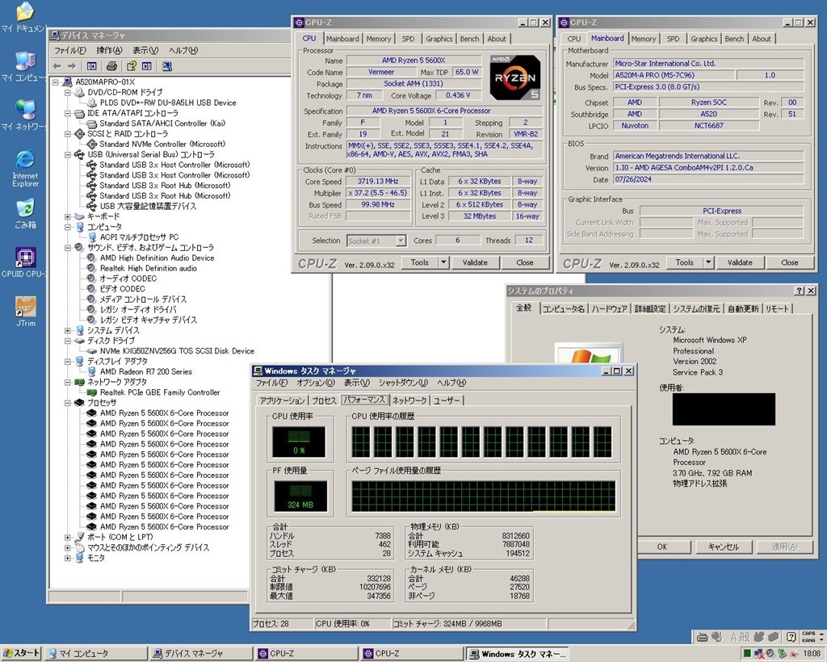Open the リモート tab in System Properties
This screenshot has height=662, width=827.
pyautogui.click(x=777, y=309)
